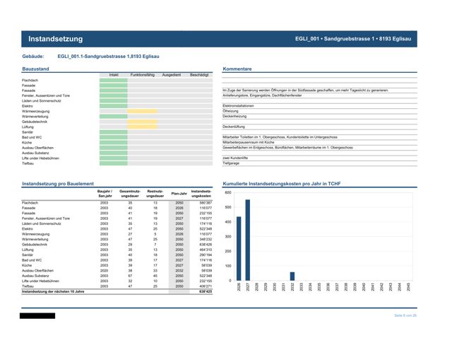Screen dimensions: 452x350
Task: Click the redacted black box in footer
Action: tap(37, 316)
